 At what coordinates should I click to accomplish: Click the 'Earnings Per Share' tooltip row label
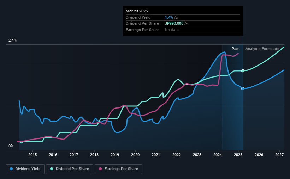(142, 30)
